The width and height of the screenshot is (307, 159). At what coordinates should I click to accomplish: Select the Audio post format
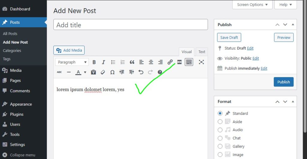(220, 130)
